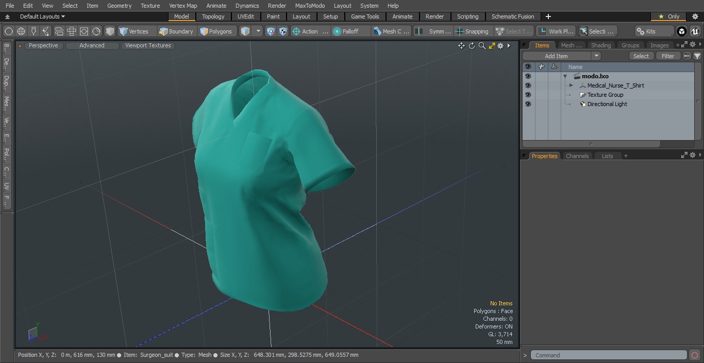704x363 pixels.
Task: Click the Filter button in Items panel
Action: pyautogui.click(x=668, y=56)
